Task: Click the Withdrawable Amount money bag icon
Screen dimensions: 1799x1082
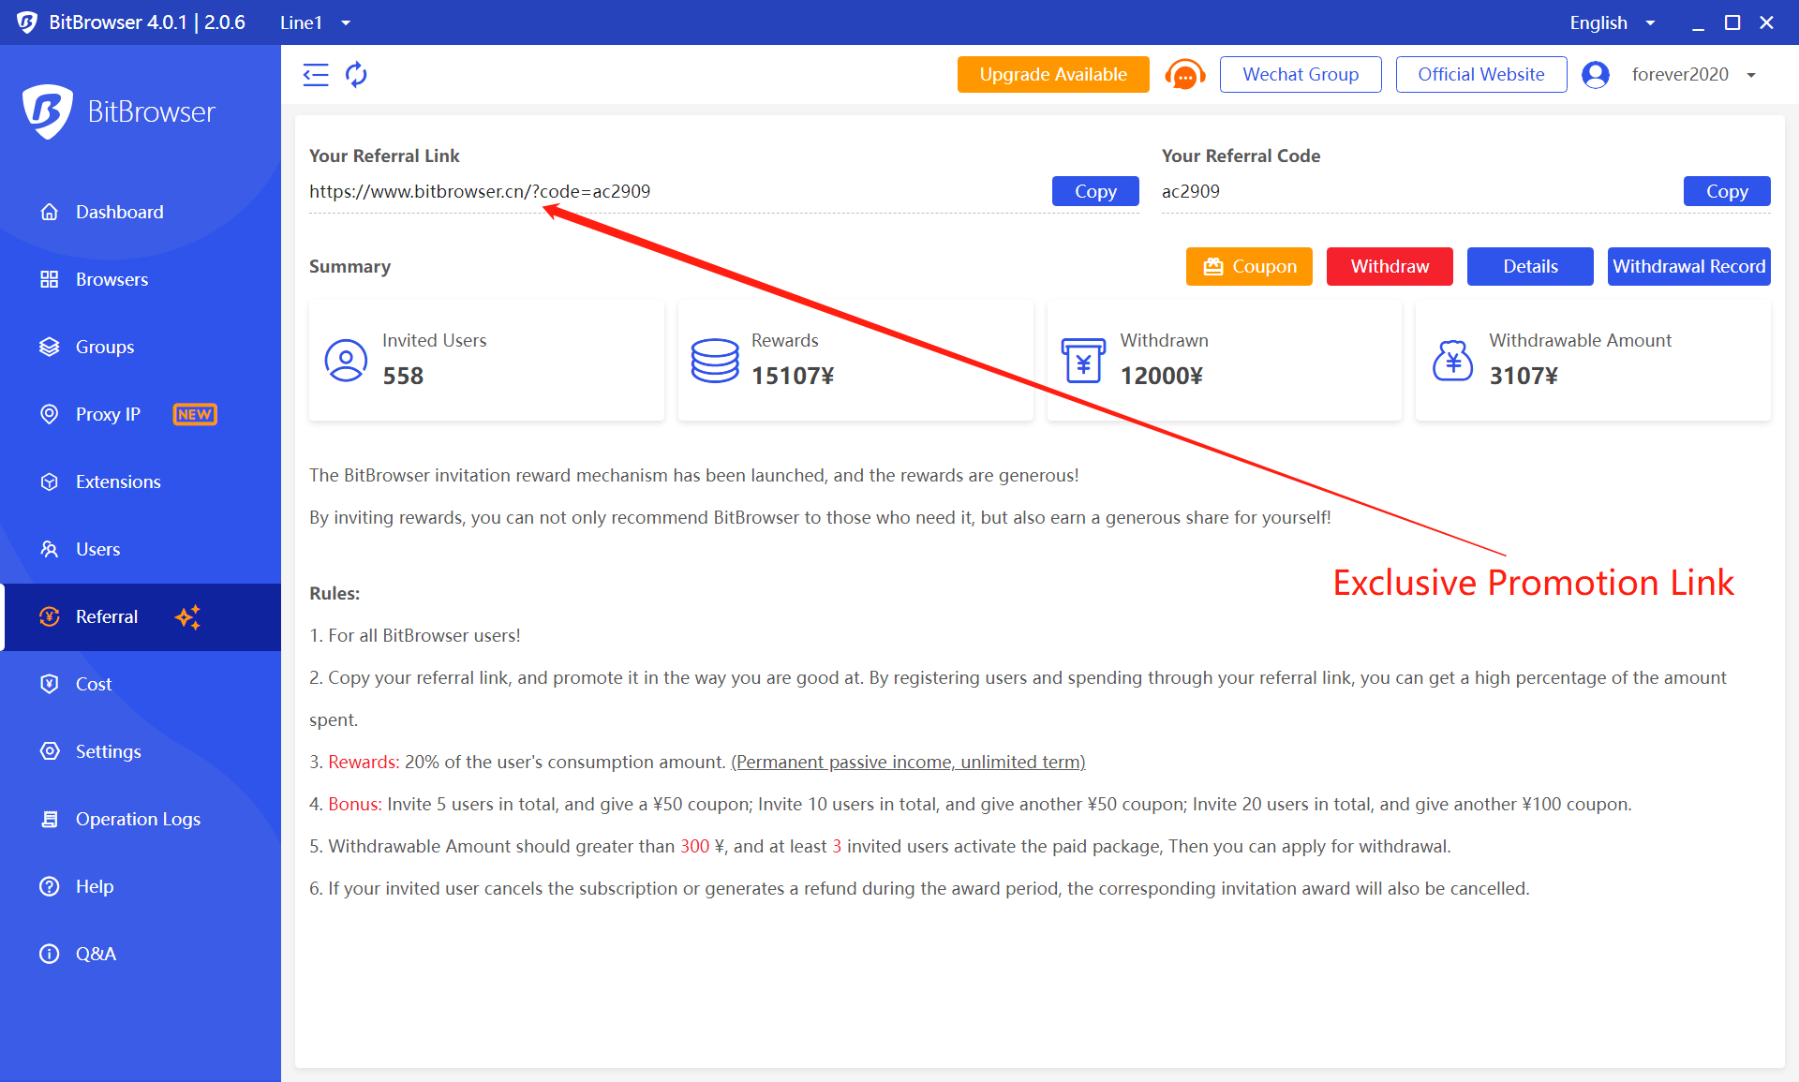Action: point(1452,361)
